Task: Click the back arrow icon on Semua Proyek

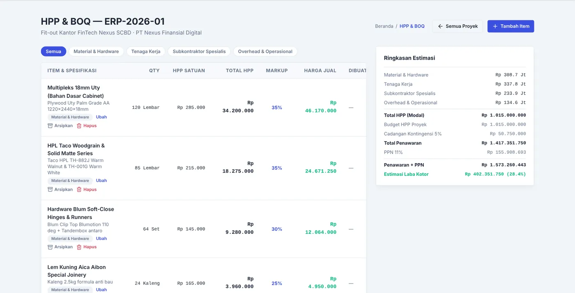Action: (x=440, y=26)
